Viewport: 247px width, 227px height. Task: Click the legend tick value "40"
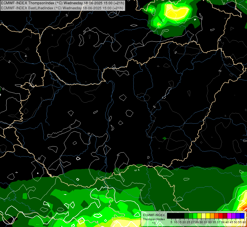[x=227, y=222]
